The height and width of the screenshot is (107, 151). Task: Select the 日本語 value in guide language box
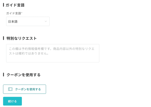coord(13,21)
